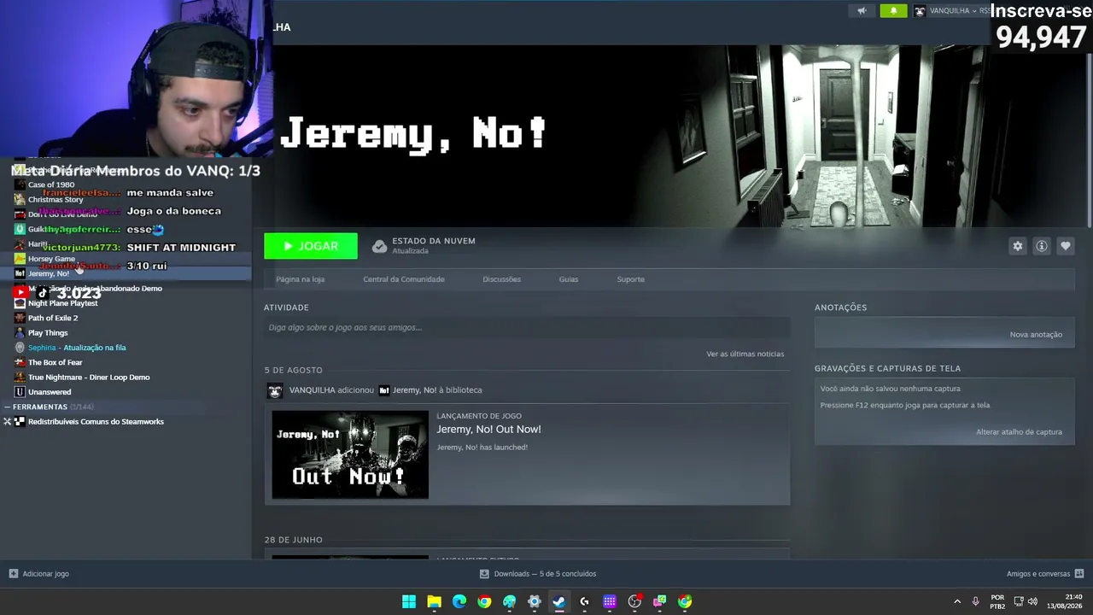The image size is (1093, 615).
Task: Open File Explorer from the taskbar
Action: tap(434, 601)
